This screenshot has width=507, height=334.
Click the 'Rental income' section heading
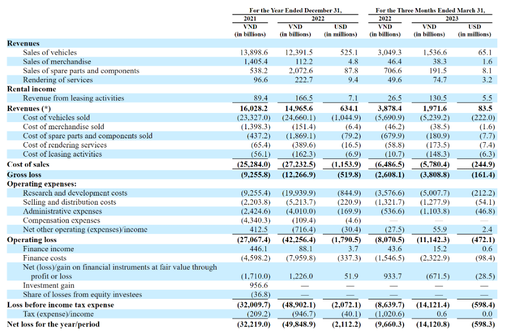coord(31,89)
